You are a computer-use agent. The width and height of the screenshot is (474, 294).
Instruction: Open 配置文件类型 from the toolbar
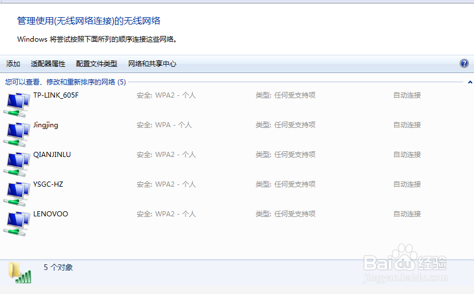97,63
